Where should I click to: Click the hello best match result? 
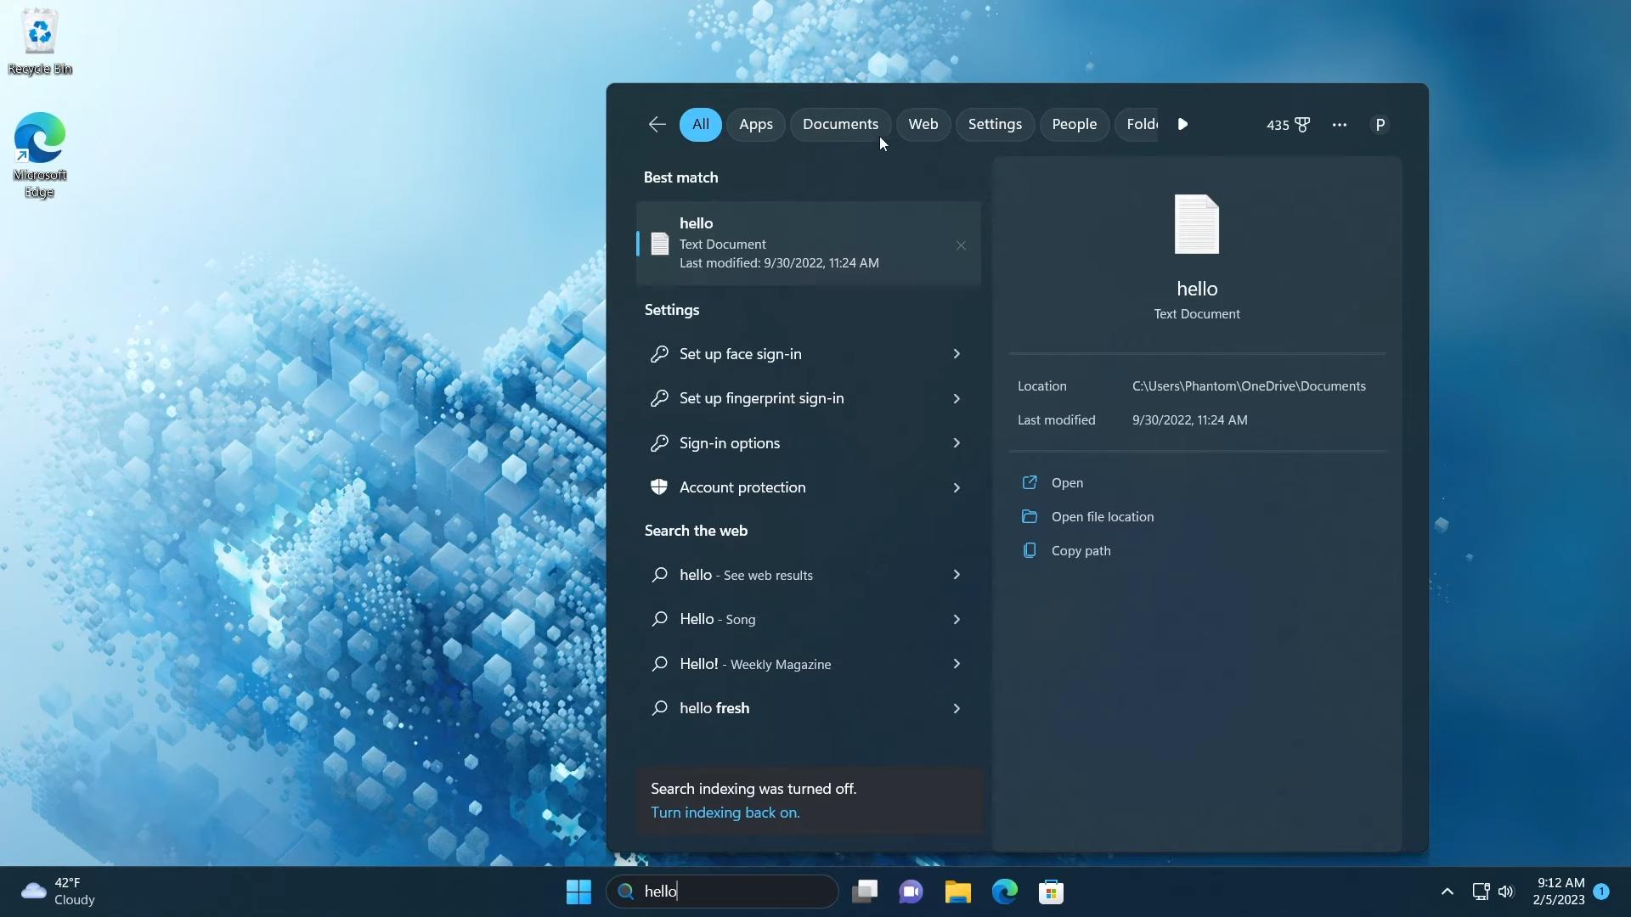(805, 243)
